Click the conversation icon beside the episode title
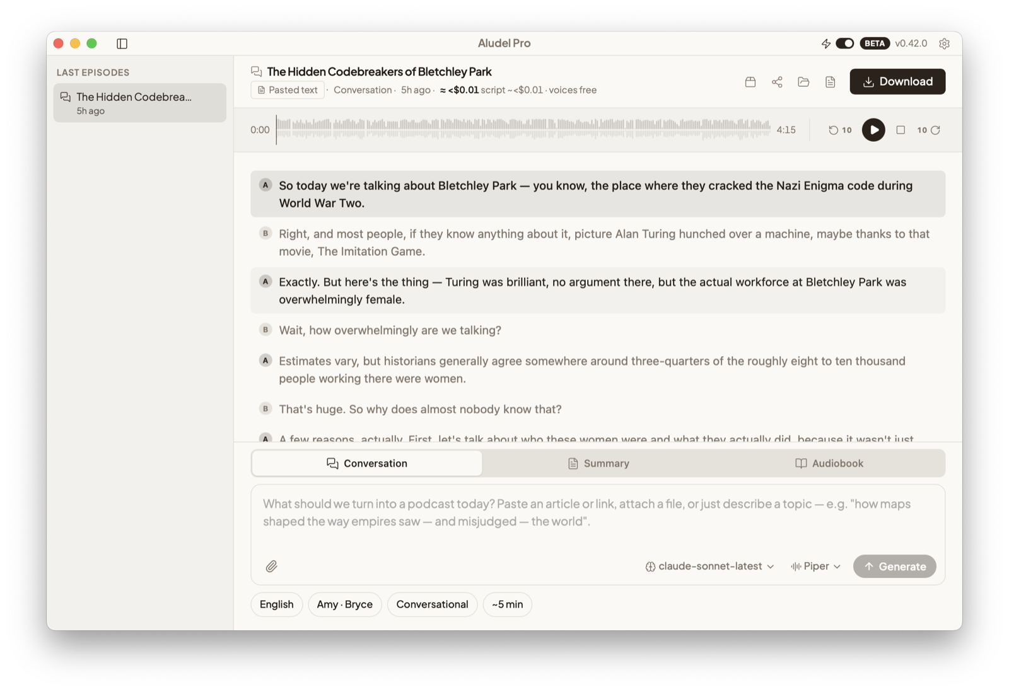The height and width of the screenshot is (692, 1009). [257, 72]
